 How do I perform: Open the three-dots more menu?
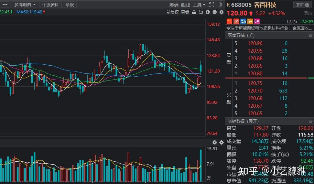tap(4, 4)
